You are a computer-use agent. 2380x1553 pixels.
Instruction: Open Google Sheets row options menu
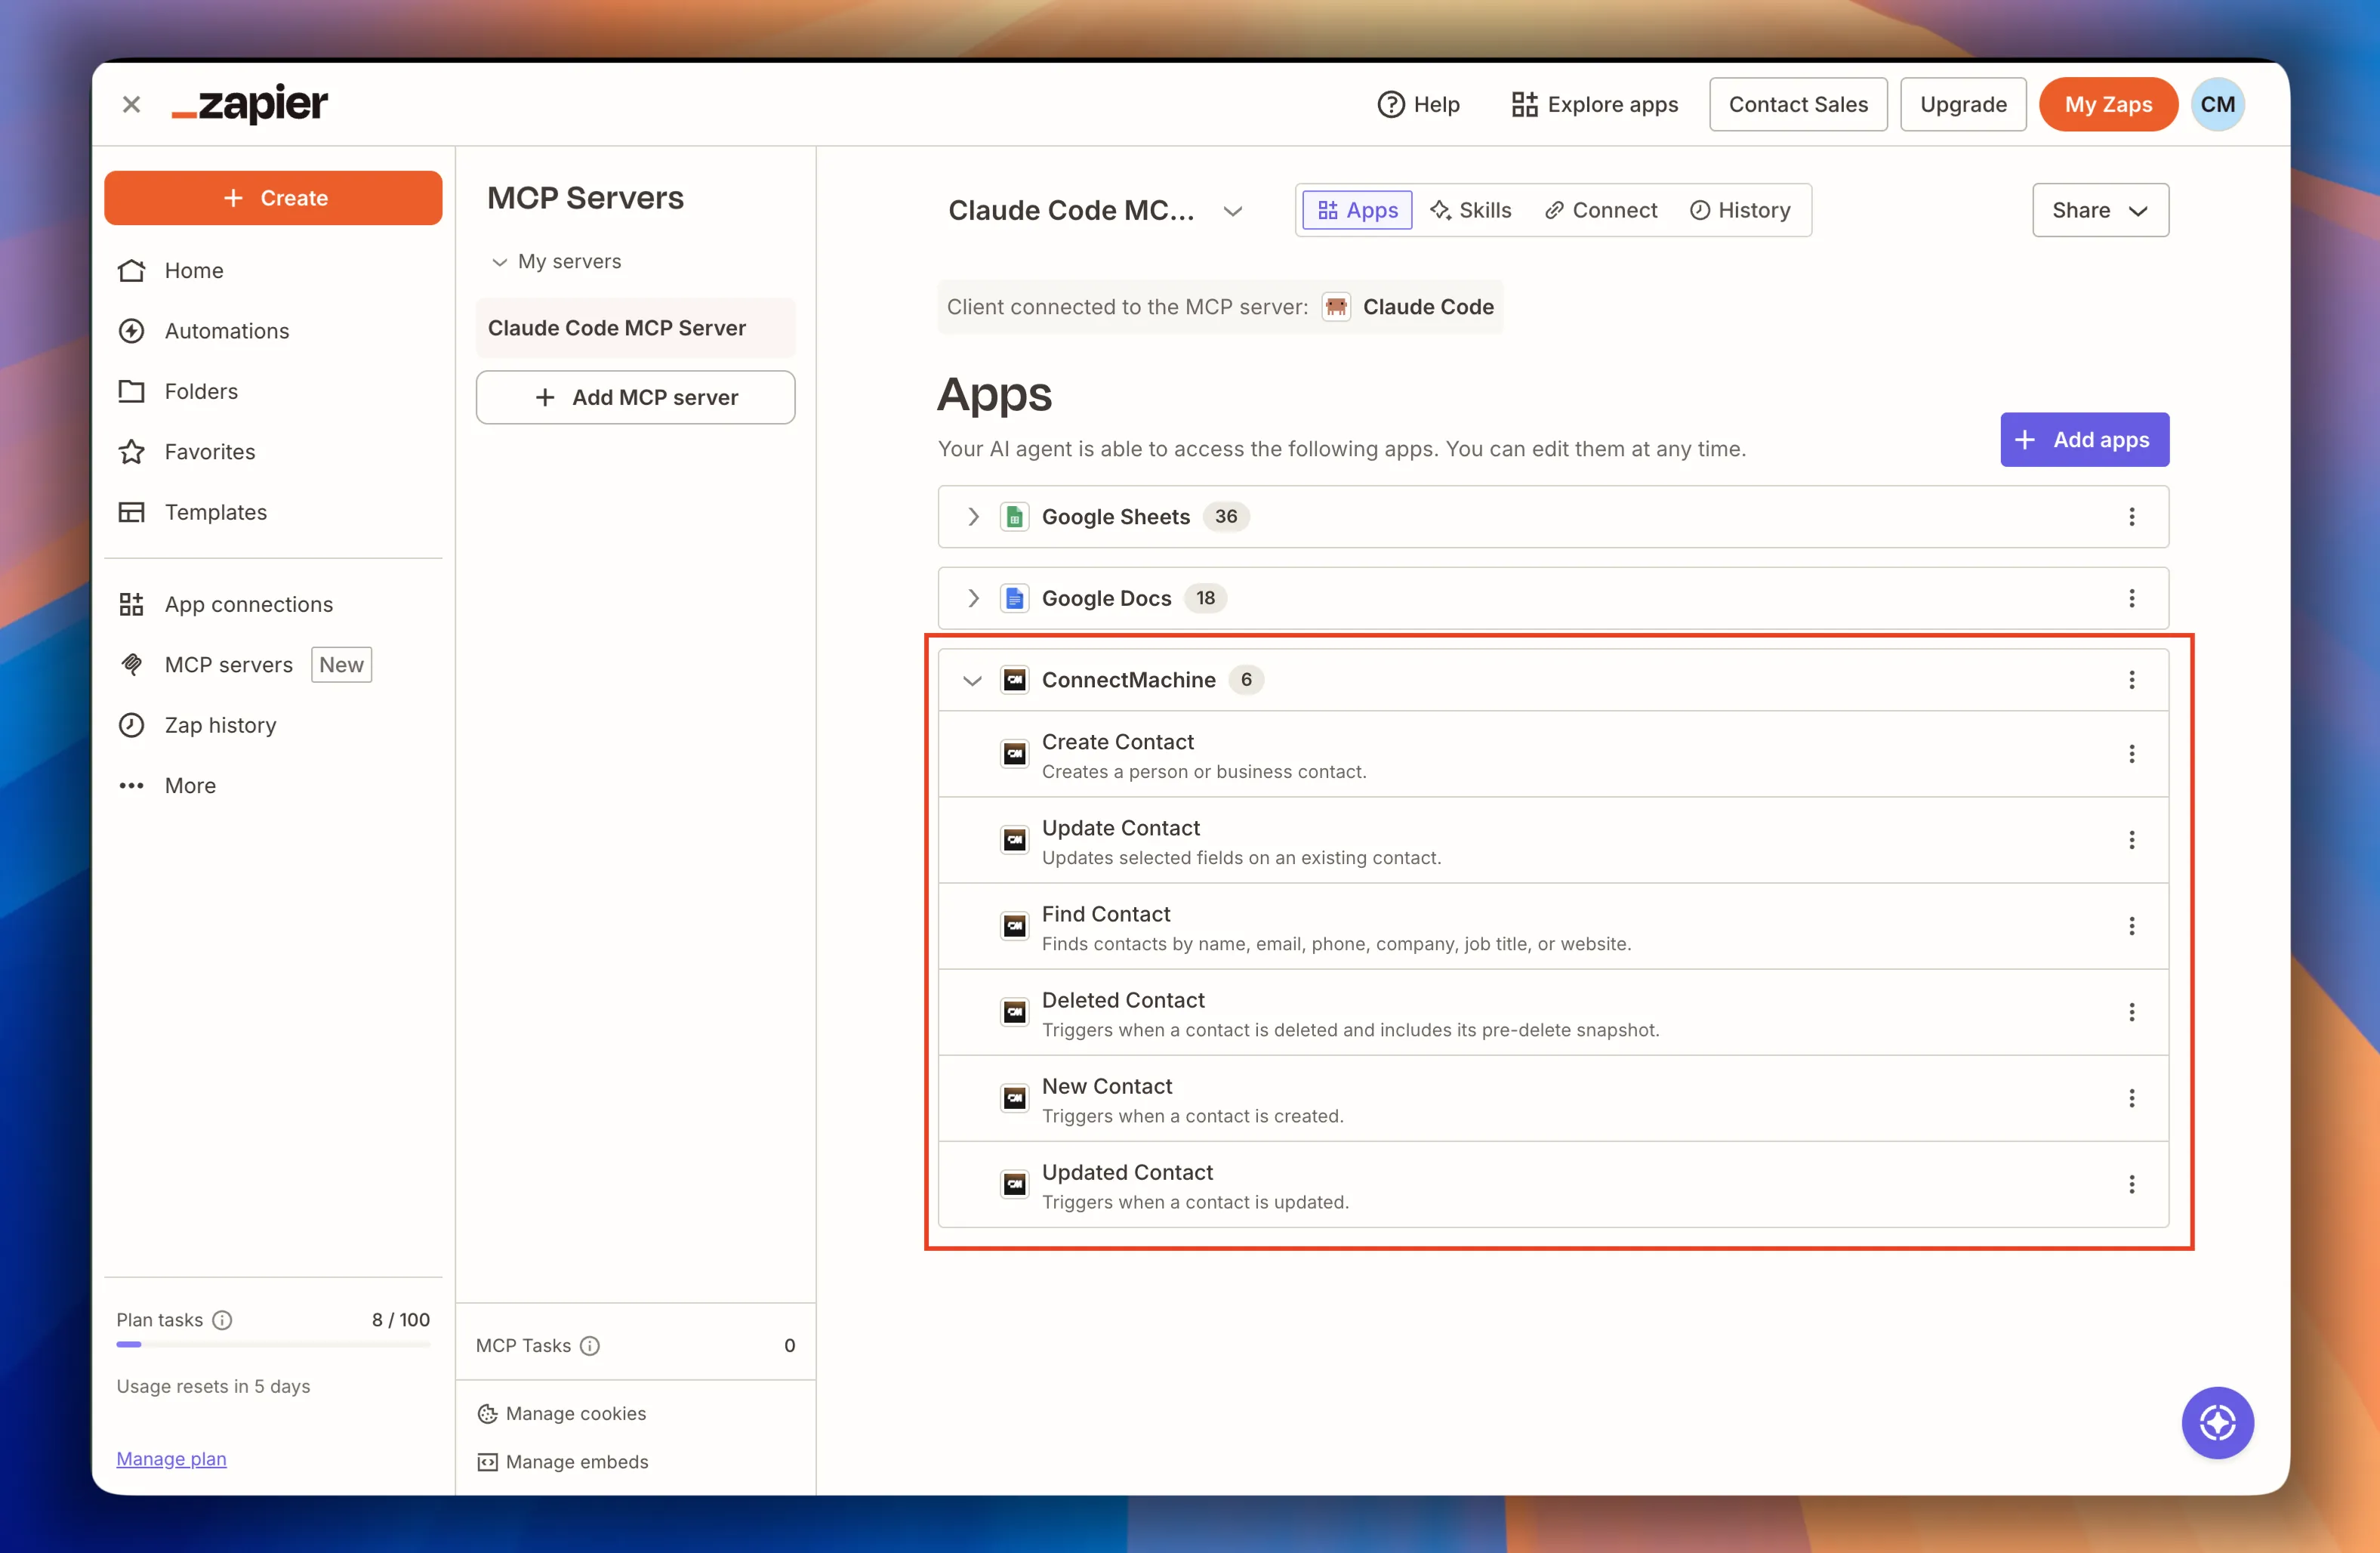point(2131,517)
